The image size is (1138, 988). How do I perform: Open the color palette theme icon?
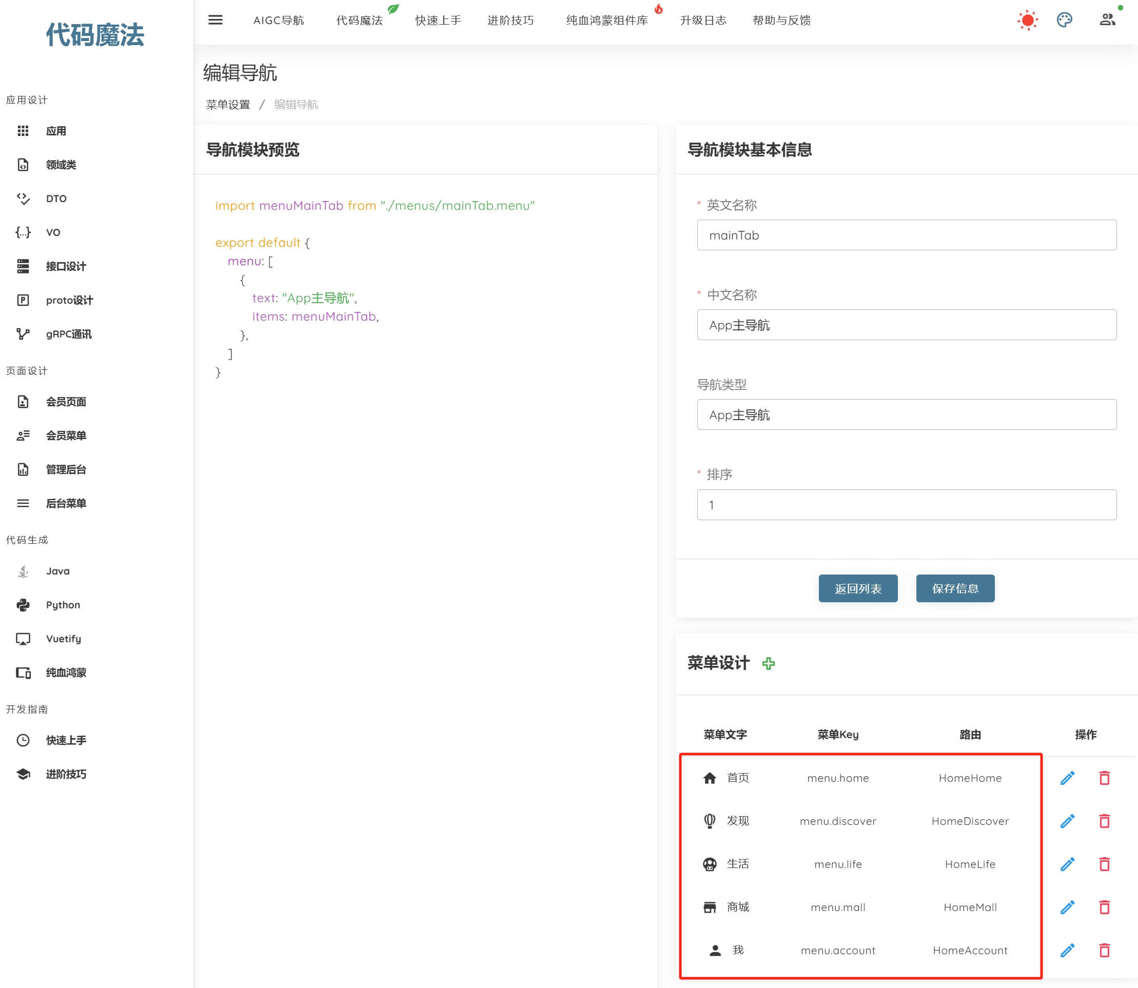point(1064,21)
